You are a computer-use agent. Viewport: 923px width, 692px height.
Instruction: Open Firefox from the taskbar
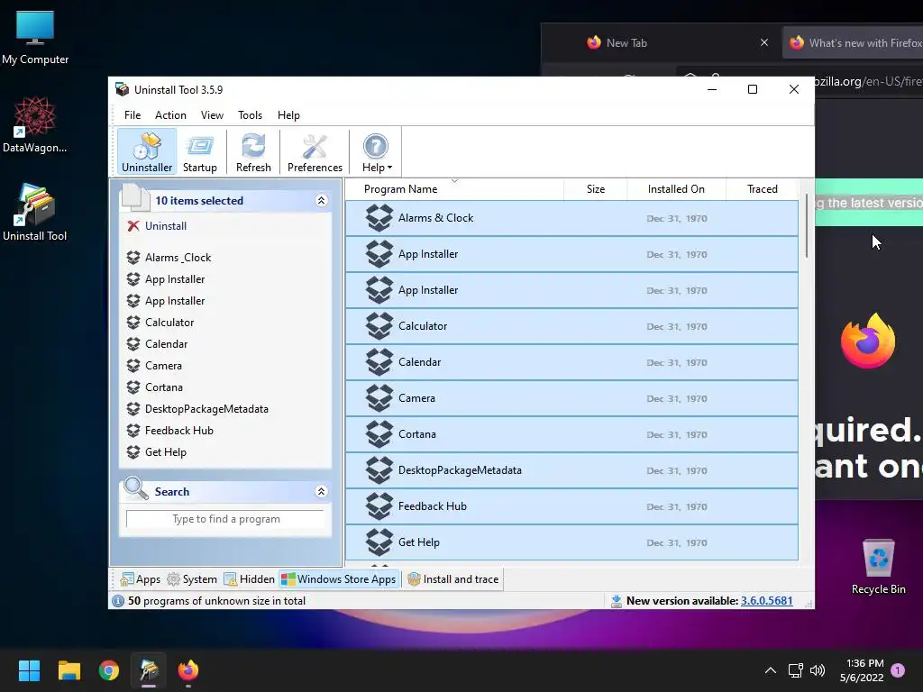click(188, 670)
